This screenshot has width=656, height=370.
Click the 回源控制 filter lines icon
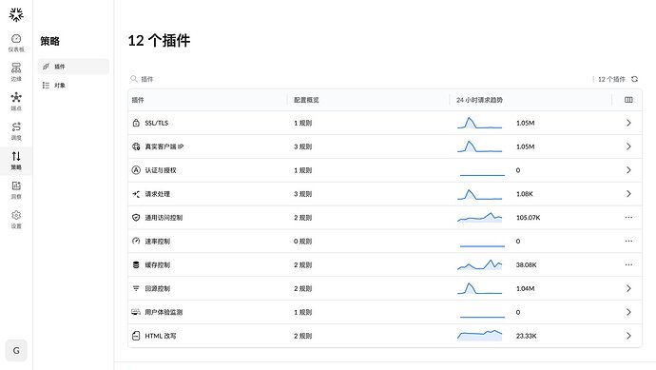[136, 288]
